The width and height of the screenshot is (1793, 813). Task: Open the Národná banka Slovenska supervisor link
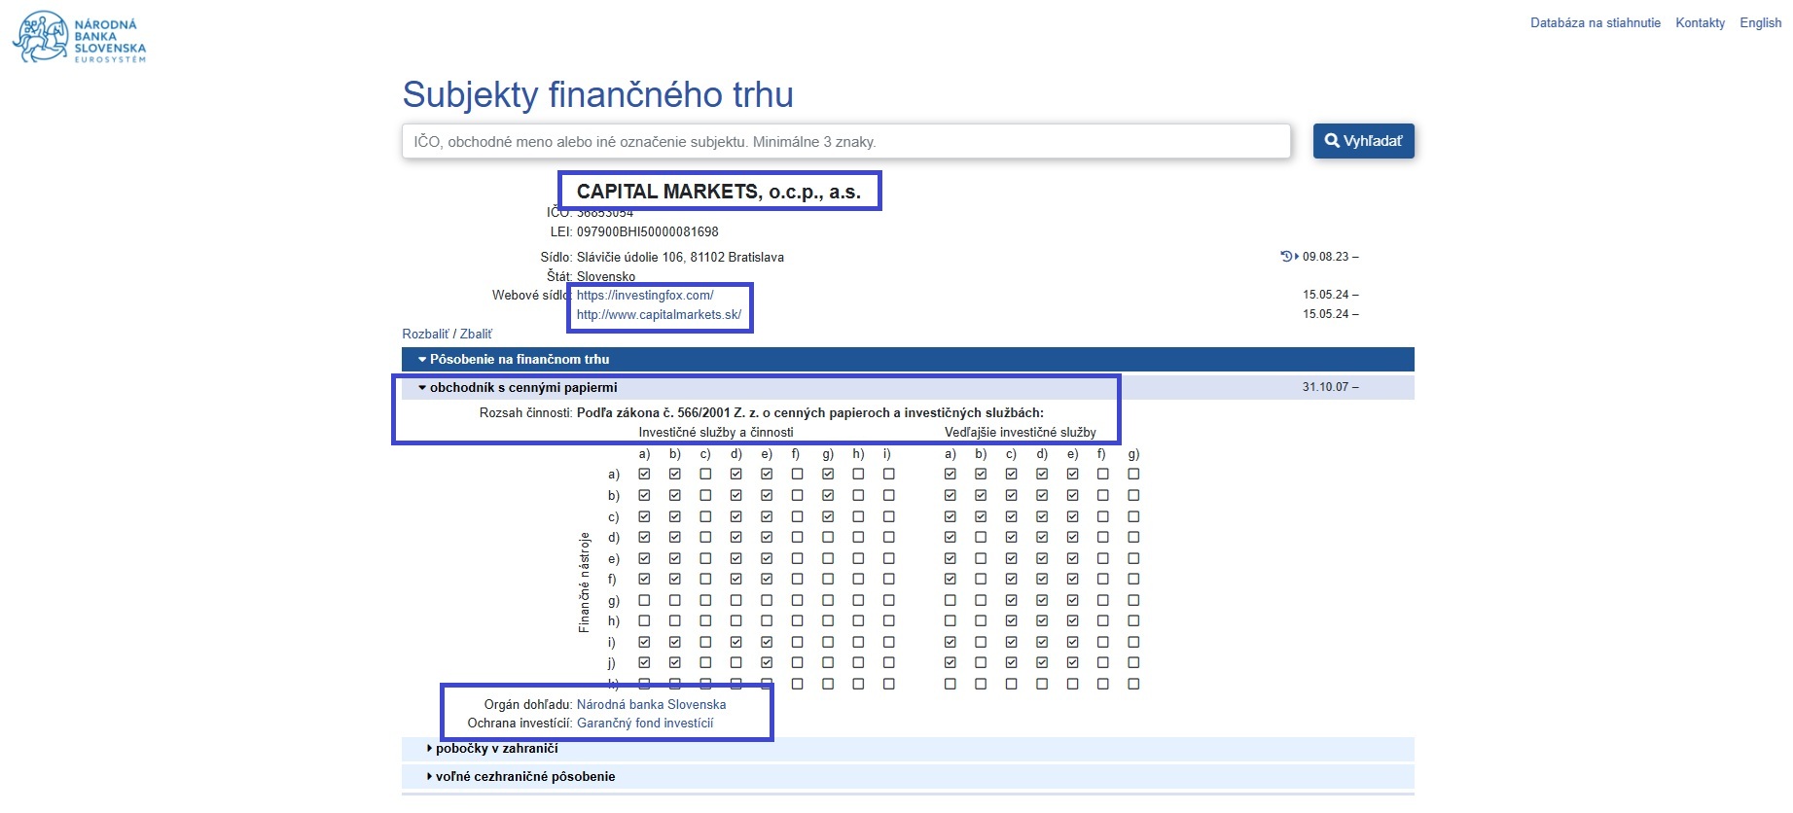(651, 705)
